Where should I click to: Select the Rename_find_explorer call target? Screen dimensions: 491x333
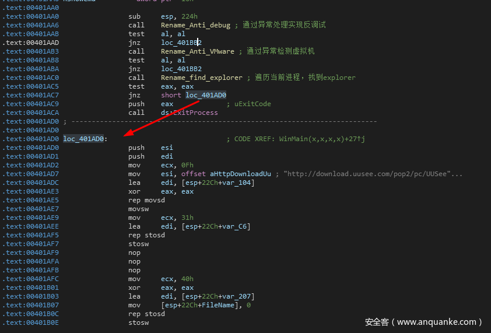pos(202,78)
